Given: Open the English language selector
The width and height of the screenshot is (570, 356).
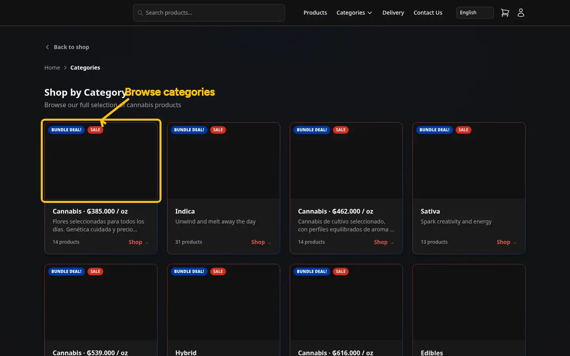Looking at the screenshot, I should (475, 13).
